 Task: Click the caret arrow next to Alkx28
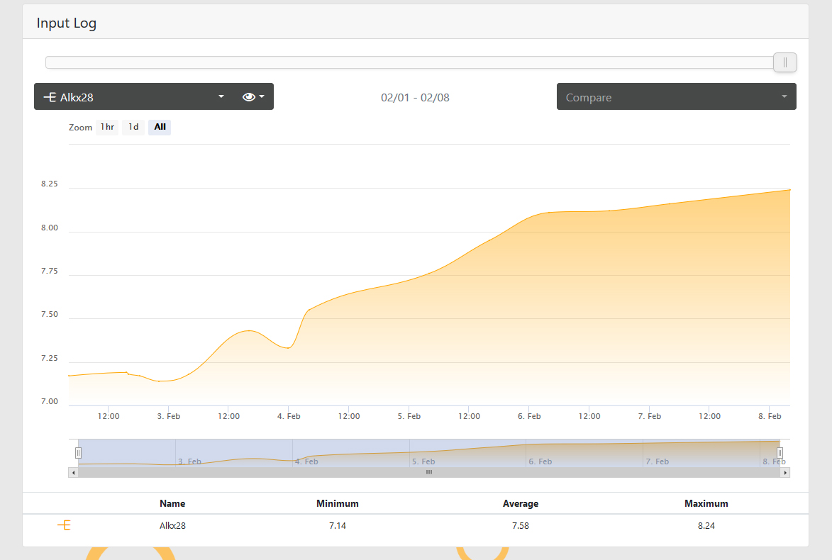tap(221, 96)
